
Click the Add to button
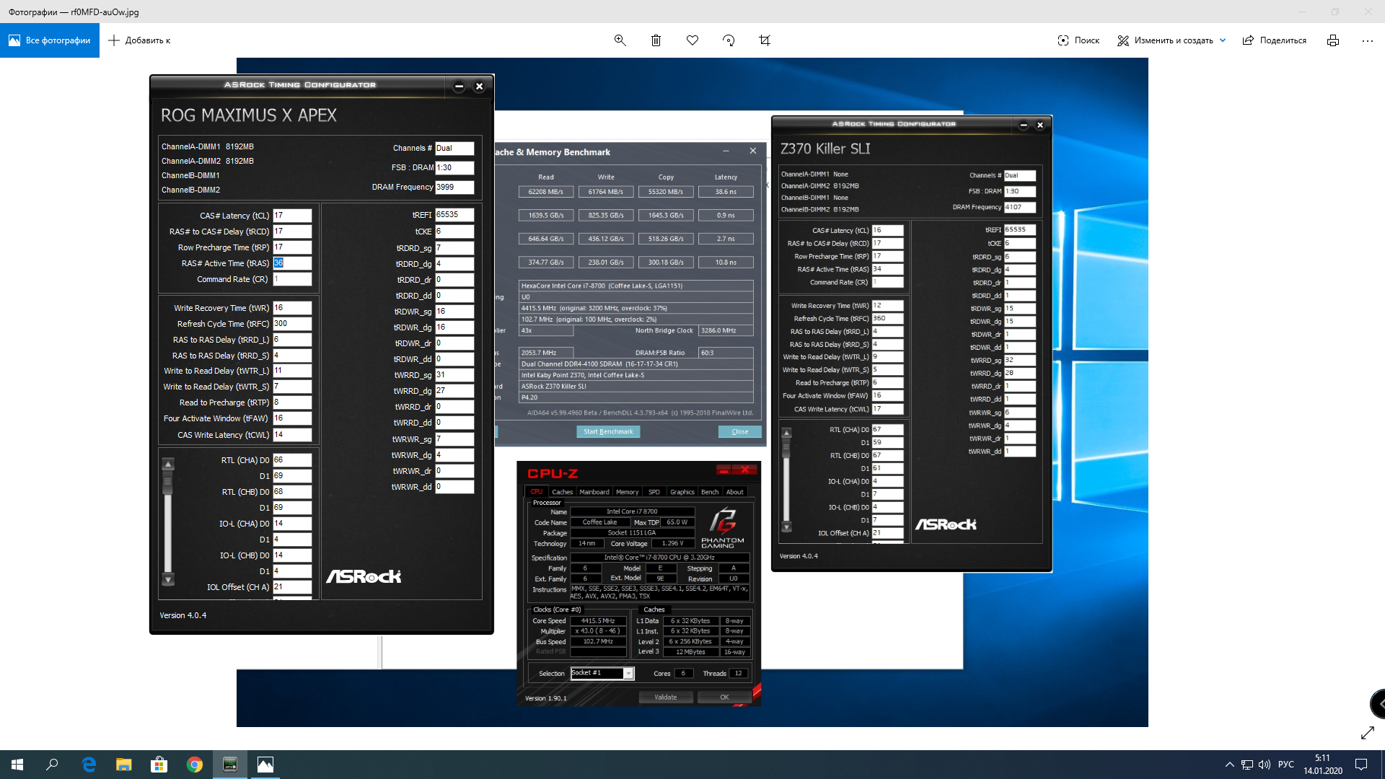tap(139, 40)
